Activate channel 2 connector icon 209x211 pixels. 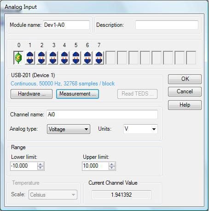(41, 58)
